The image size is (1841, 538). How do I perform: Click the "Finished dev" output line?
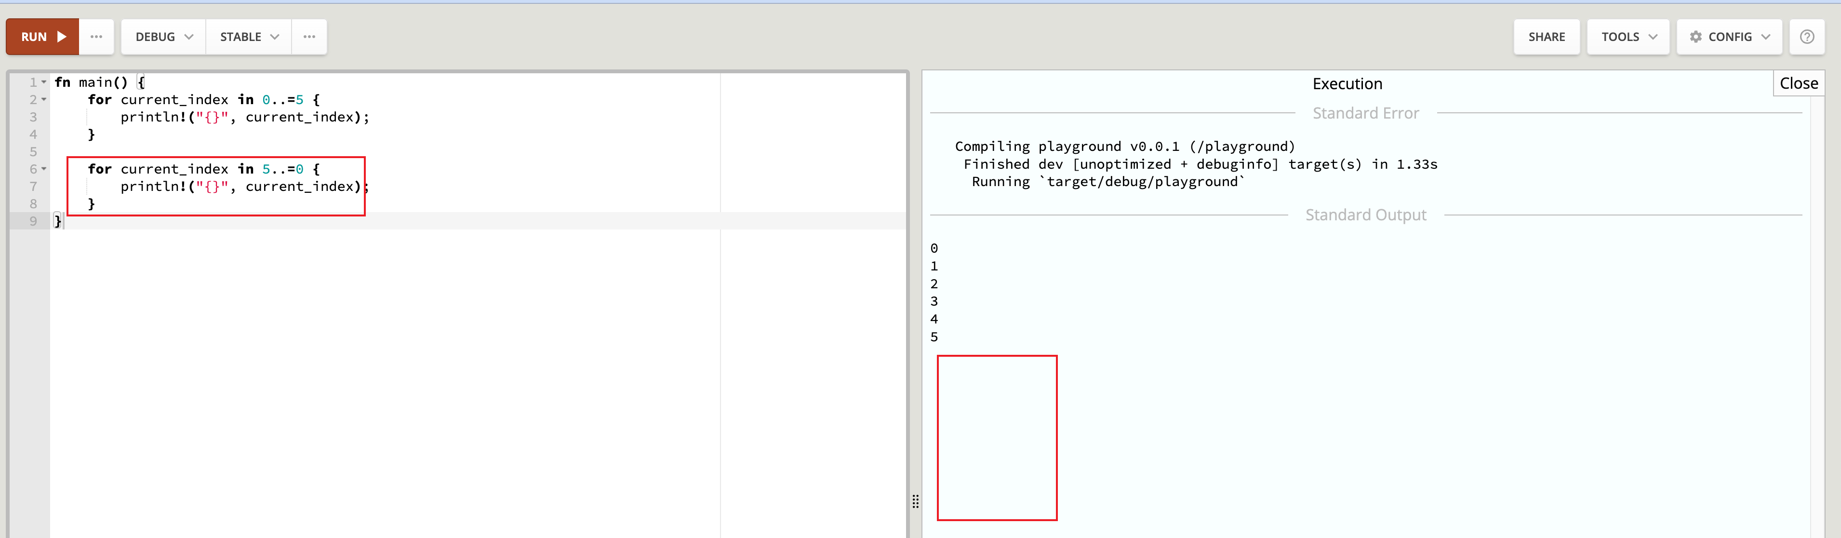(x=1200, y=164)
